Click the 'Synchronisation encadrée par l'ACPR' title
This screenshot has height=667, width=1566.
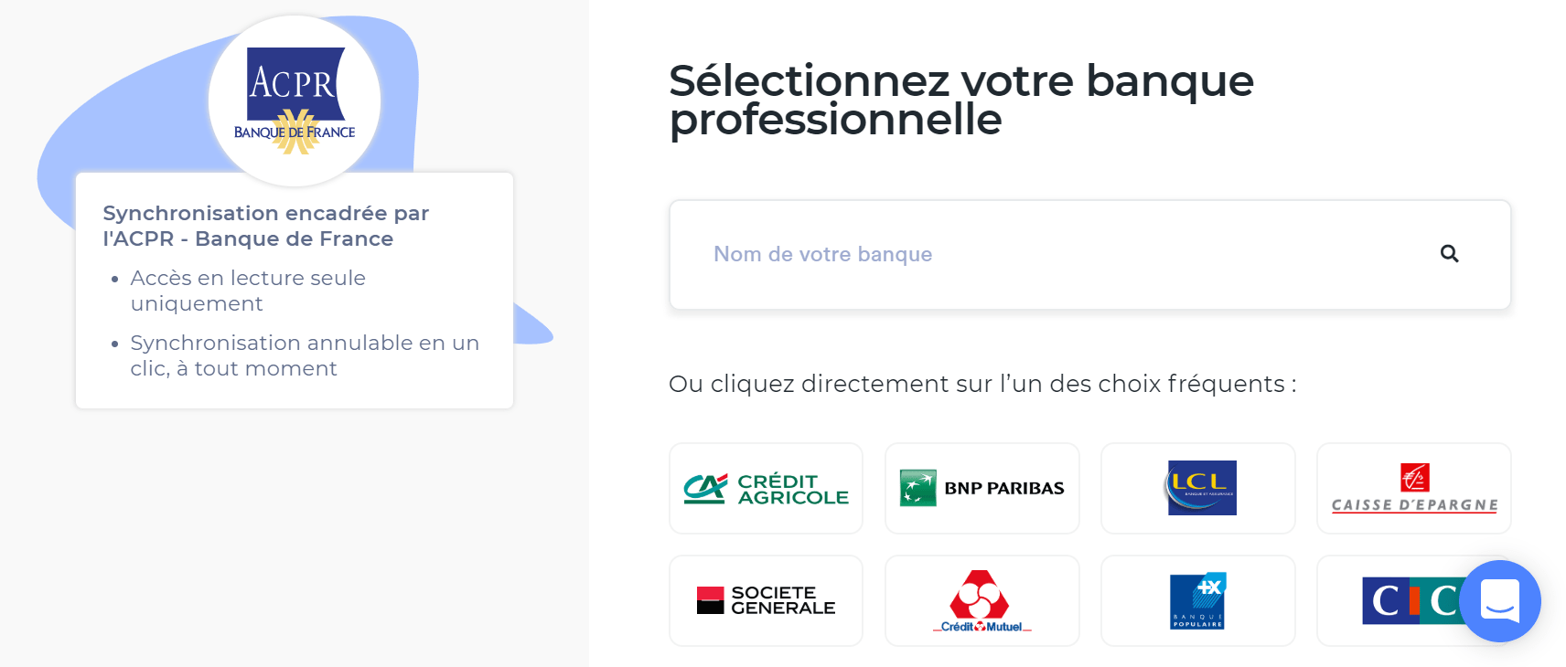tap(265, 226)
